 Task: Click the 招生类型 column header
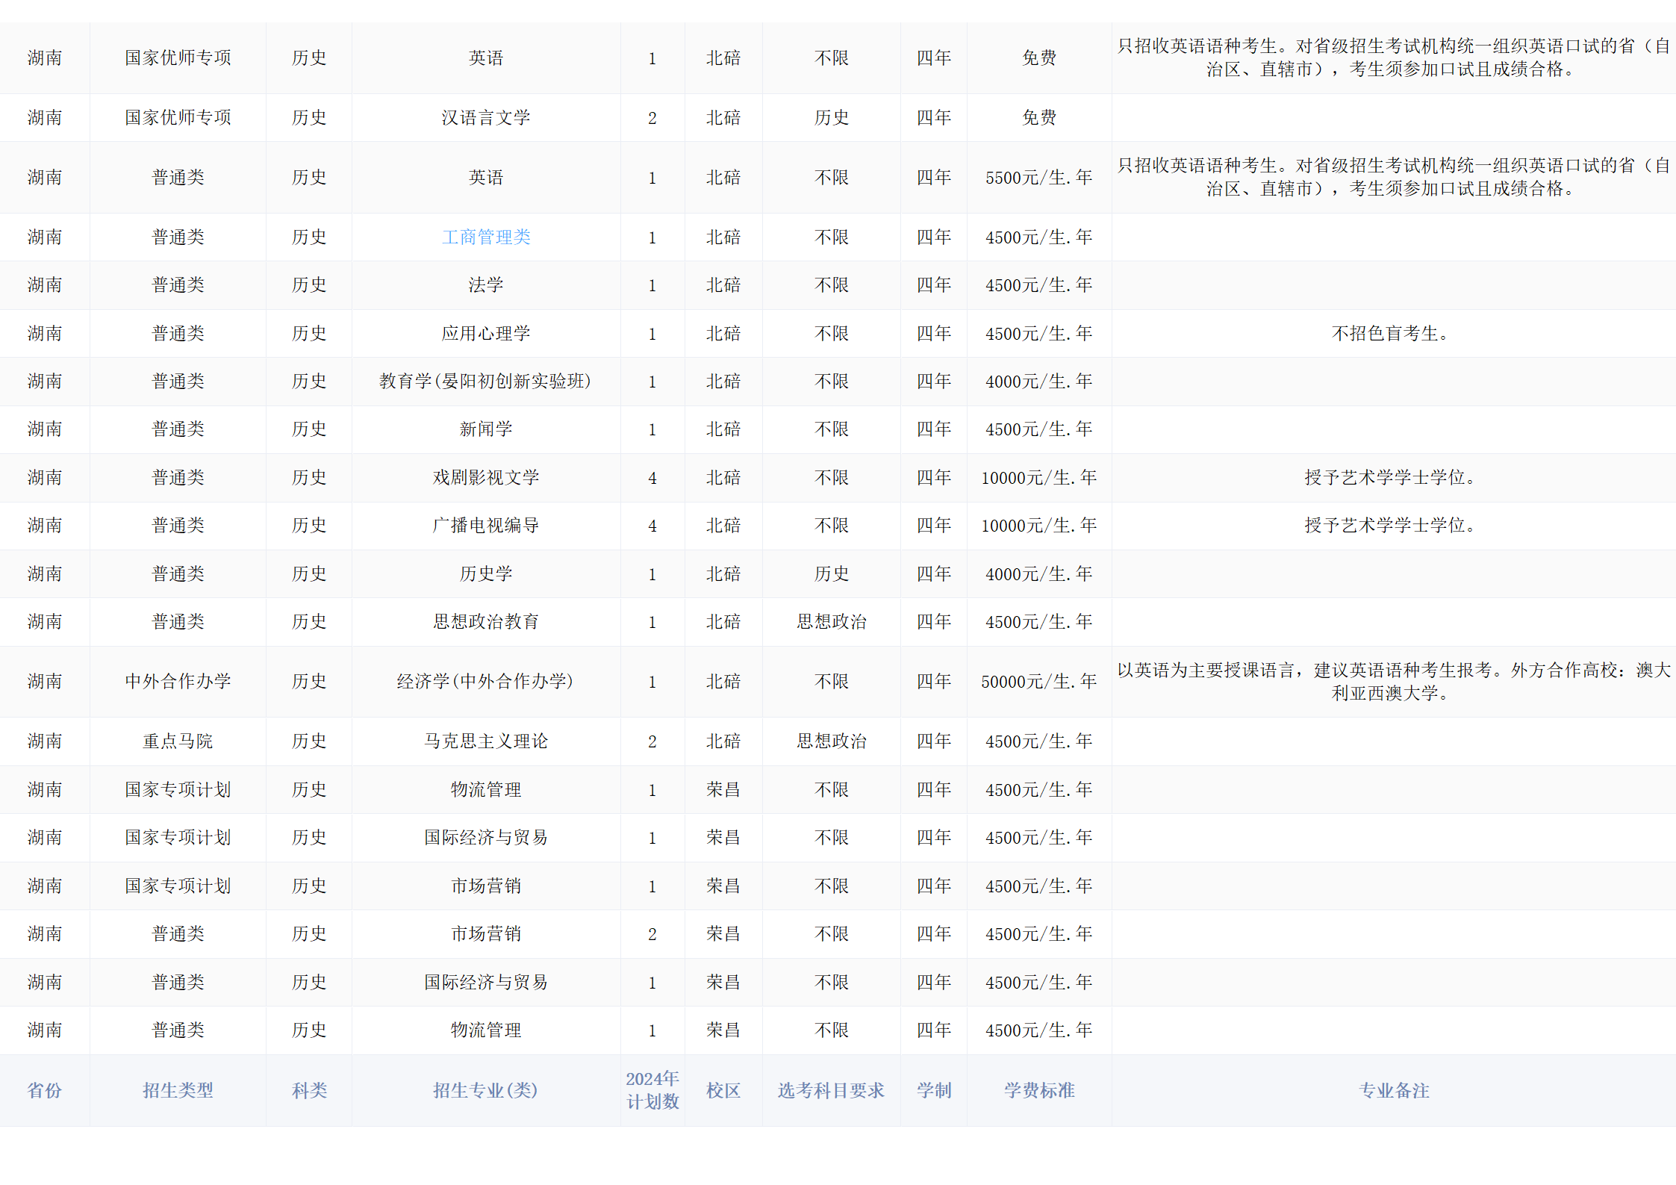pyautogui.click(x=178, y=1090)
